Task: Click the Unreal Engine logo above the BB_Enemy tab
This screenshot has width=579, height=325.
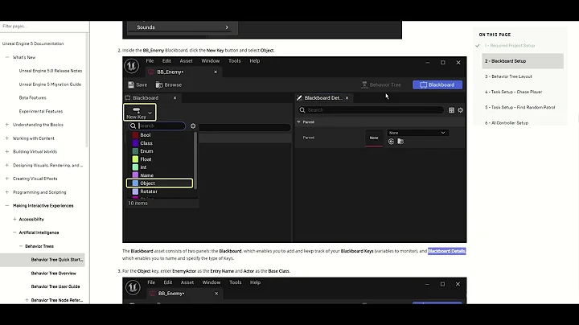Action: (131, 66)
